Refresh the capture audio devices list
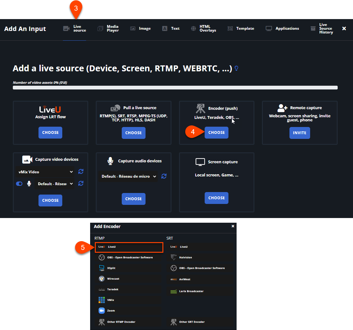Image resolution: width=353 pixels, height=330 pixels. click(164, 176)
